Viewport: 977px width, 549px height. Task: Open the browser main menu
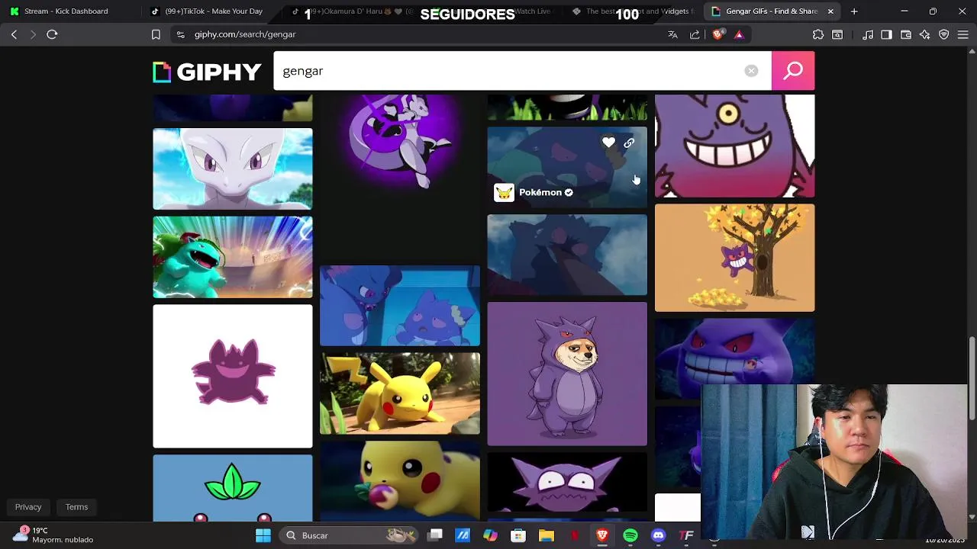tap(963, 34)
